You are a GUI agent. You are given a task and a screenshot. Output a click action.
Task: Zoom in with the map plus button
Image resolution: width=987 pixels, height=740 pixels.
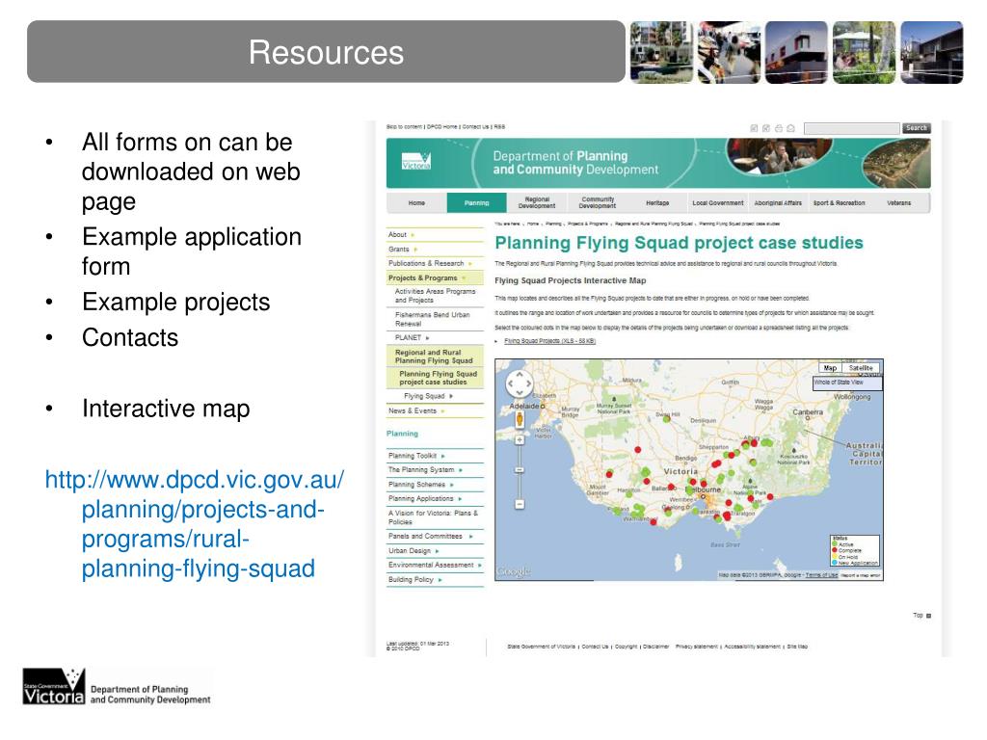click(x=519, y=438)
